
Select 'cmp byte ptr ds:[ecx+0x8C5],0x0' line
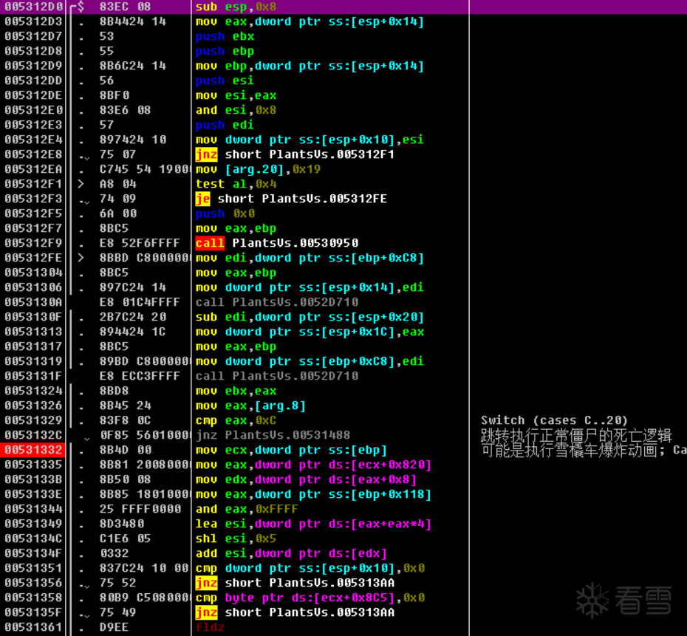coord(310,598)
